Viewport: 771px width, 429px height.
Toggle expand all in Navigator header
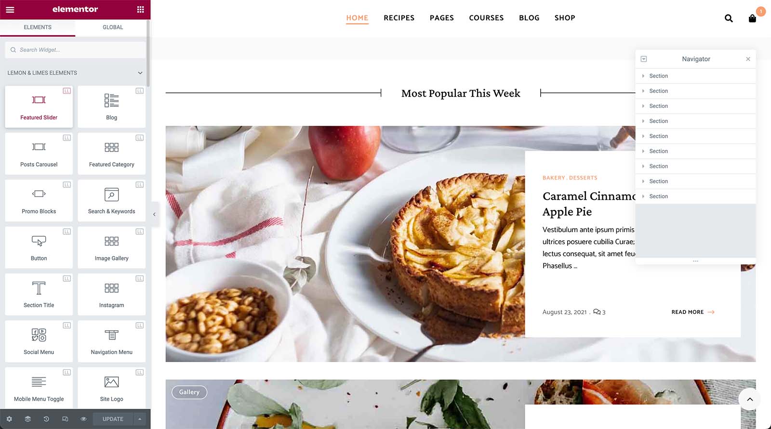coord(644,59)
